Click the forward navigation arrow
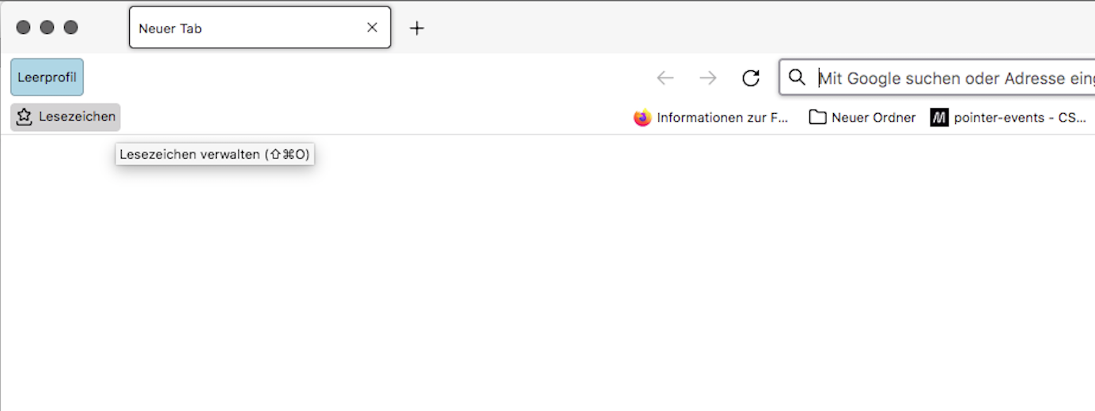This screenshot has height=411, width=1095. [708, 77]
